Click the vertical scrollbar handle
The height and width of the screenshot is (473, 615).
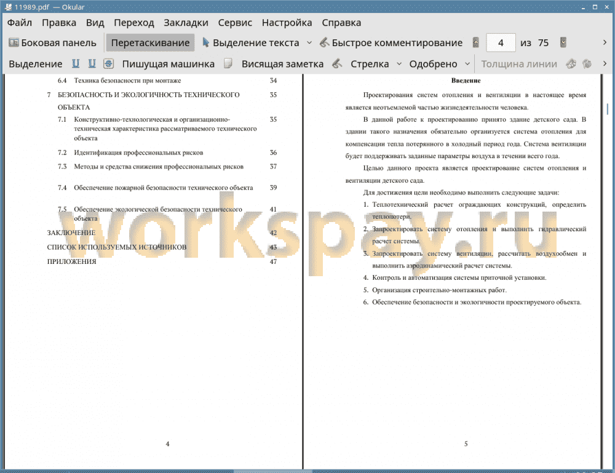[x=608, y=109]
